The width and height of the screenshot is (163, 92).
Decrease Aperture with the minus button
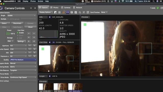click(x=30, y=45)
